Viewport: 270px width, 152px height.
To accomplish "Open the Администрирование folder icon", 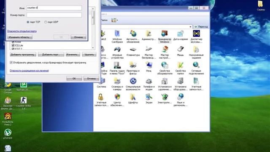I will tap(149, 35).
